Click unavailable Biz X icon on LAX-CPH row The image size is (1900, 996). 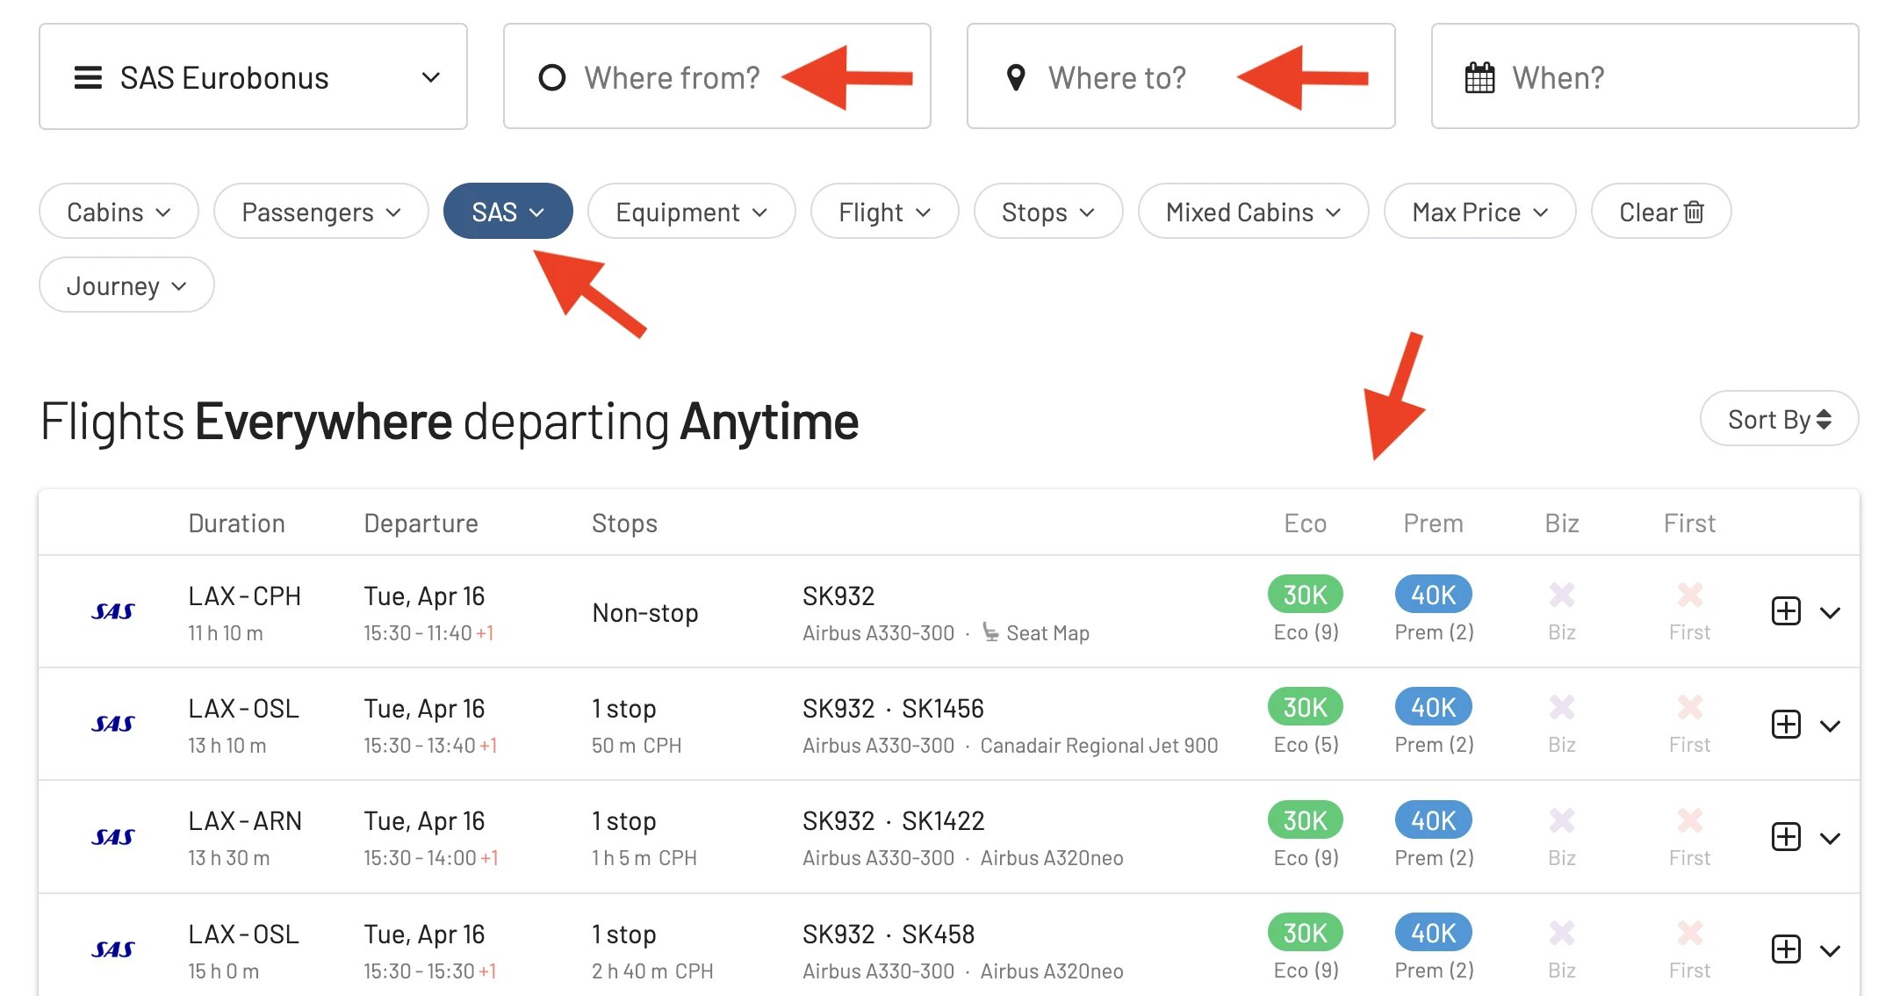tap(1561, 595)
